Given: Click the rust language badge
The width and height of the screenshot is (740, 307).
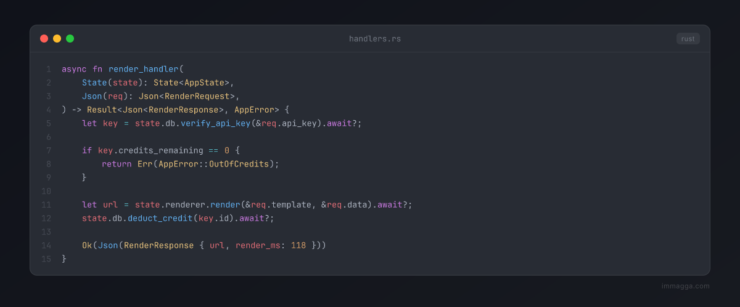Looking at the screenshot, I should [x=688, y=39].
